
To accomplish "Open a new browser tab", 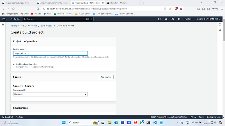I will click(143, 3).
